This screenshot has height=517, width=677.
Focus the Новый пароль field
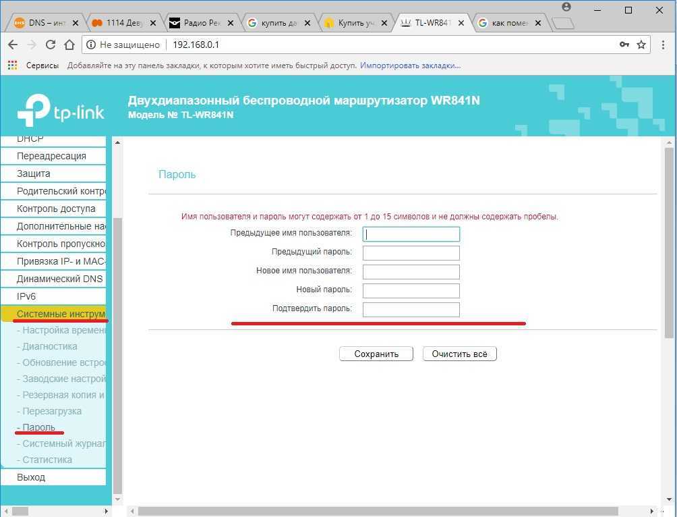point(411,291)
